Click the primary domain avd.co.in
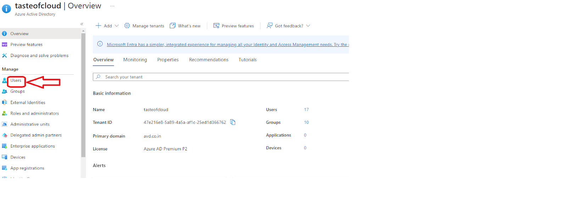Viewport: 567px width, 220px height. (x=152, y=136)
